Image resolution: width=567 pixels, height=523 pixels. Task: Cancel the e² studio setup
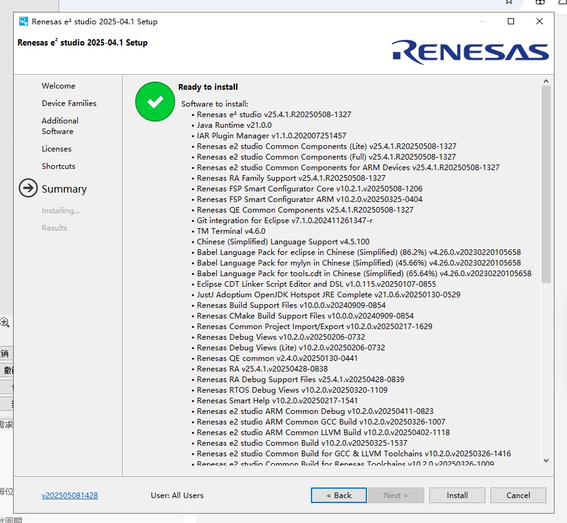coord(518,495)
